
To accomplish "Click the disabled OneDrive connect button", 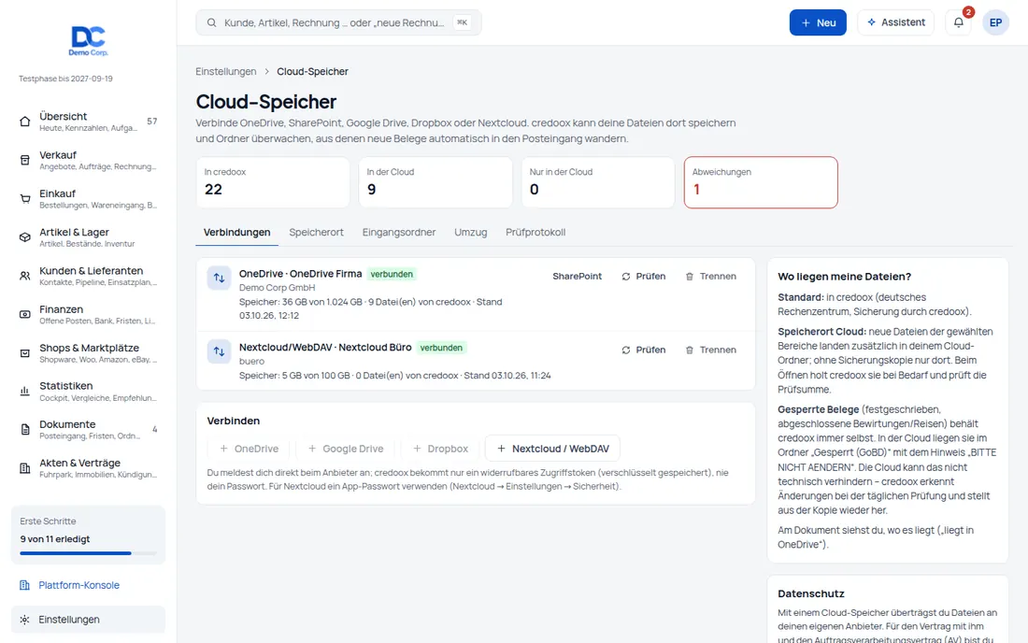I will pyautogui.click(x=249, y=449).
